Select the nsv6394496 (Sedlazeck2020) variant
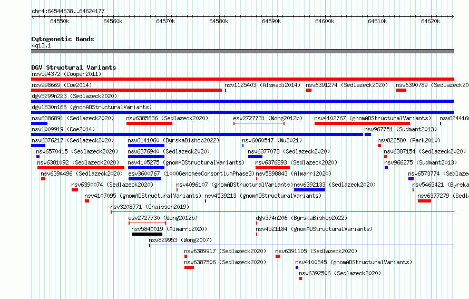 82,173
